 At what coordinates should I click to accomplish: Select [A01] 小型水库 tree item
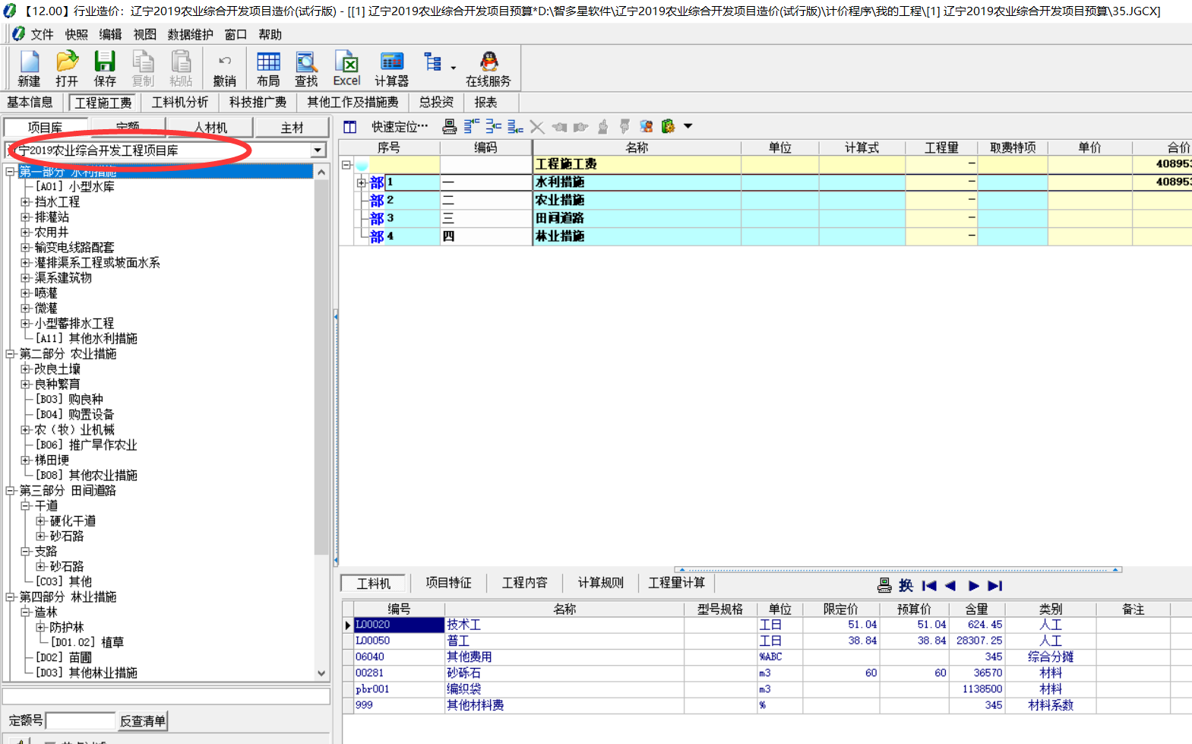tap(75, 187)
